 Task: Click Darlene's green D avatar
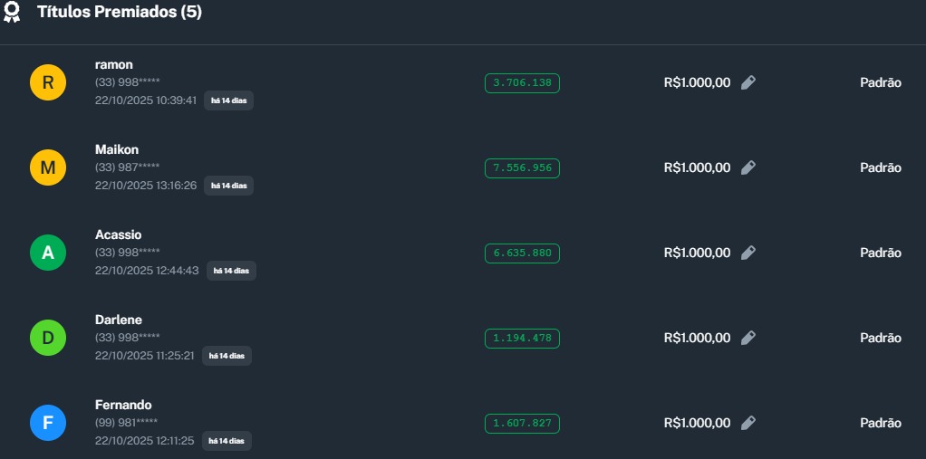pyautogui.click(x=48, y=338)
